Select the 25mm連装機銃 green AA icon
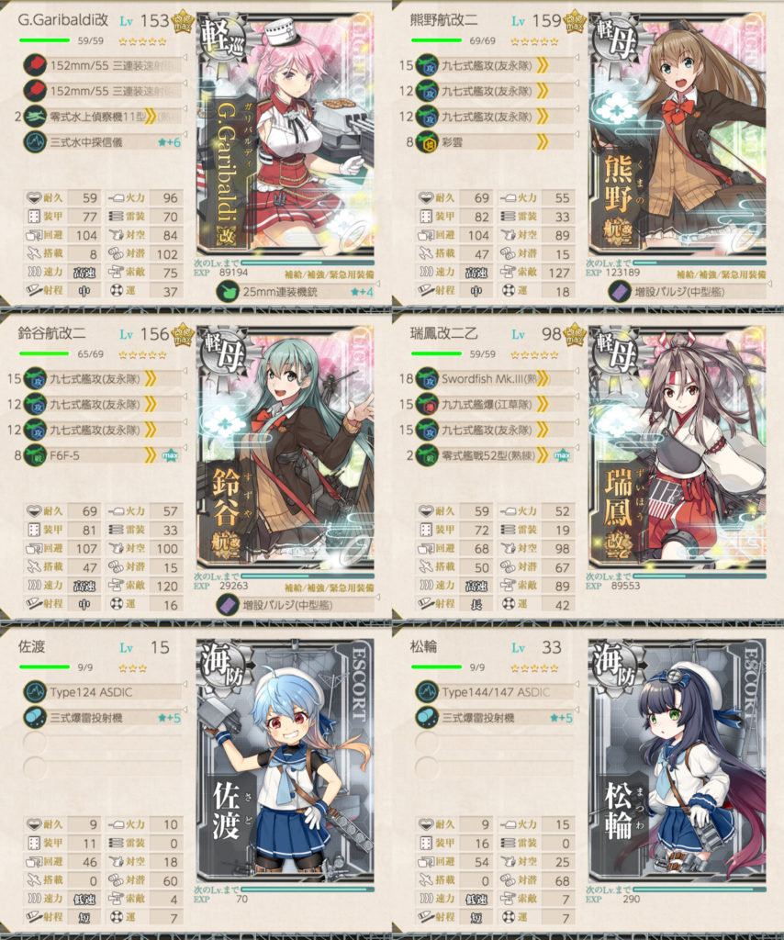The image size is (784, 940). click(x=228, y=293)
